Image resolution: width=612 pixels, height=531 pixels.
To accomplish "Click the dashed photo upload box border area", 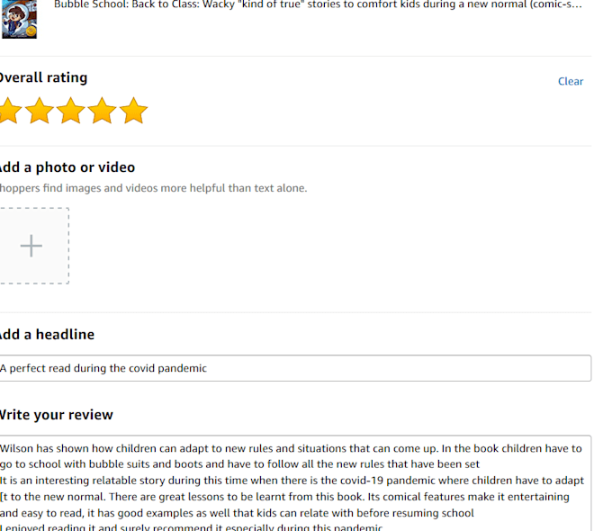I will pos(34,246).
